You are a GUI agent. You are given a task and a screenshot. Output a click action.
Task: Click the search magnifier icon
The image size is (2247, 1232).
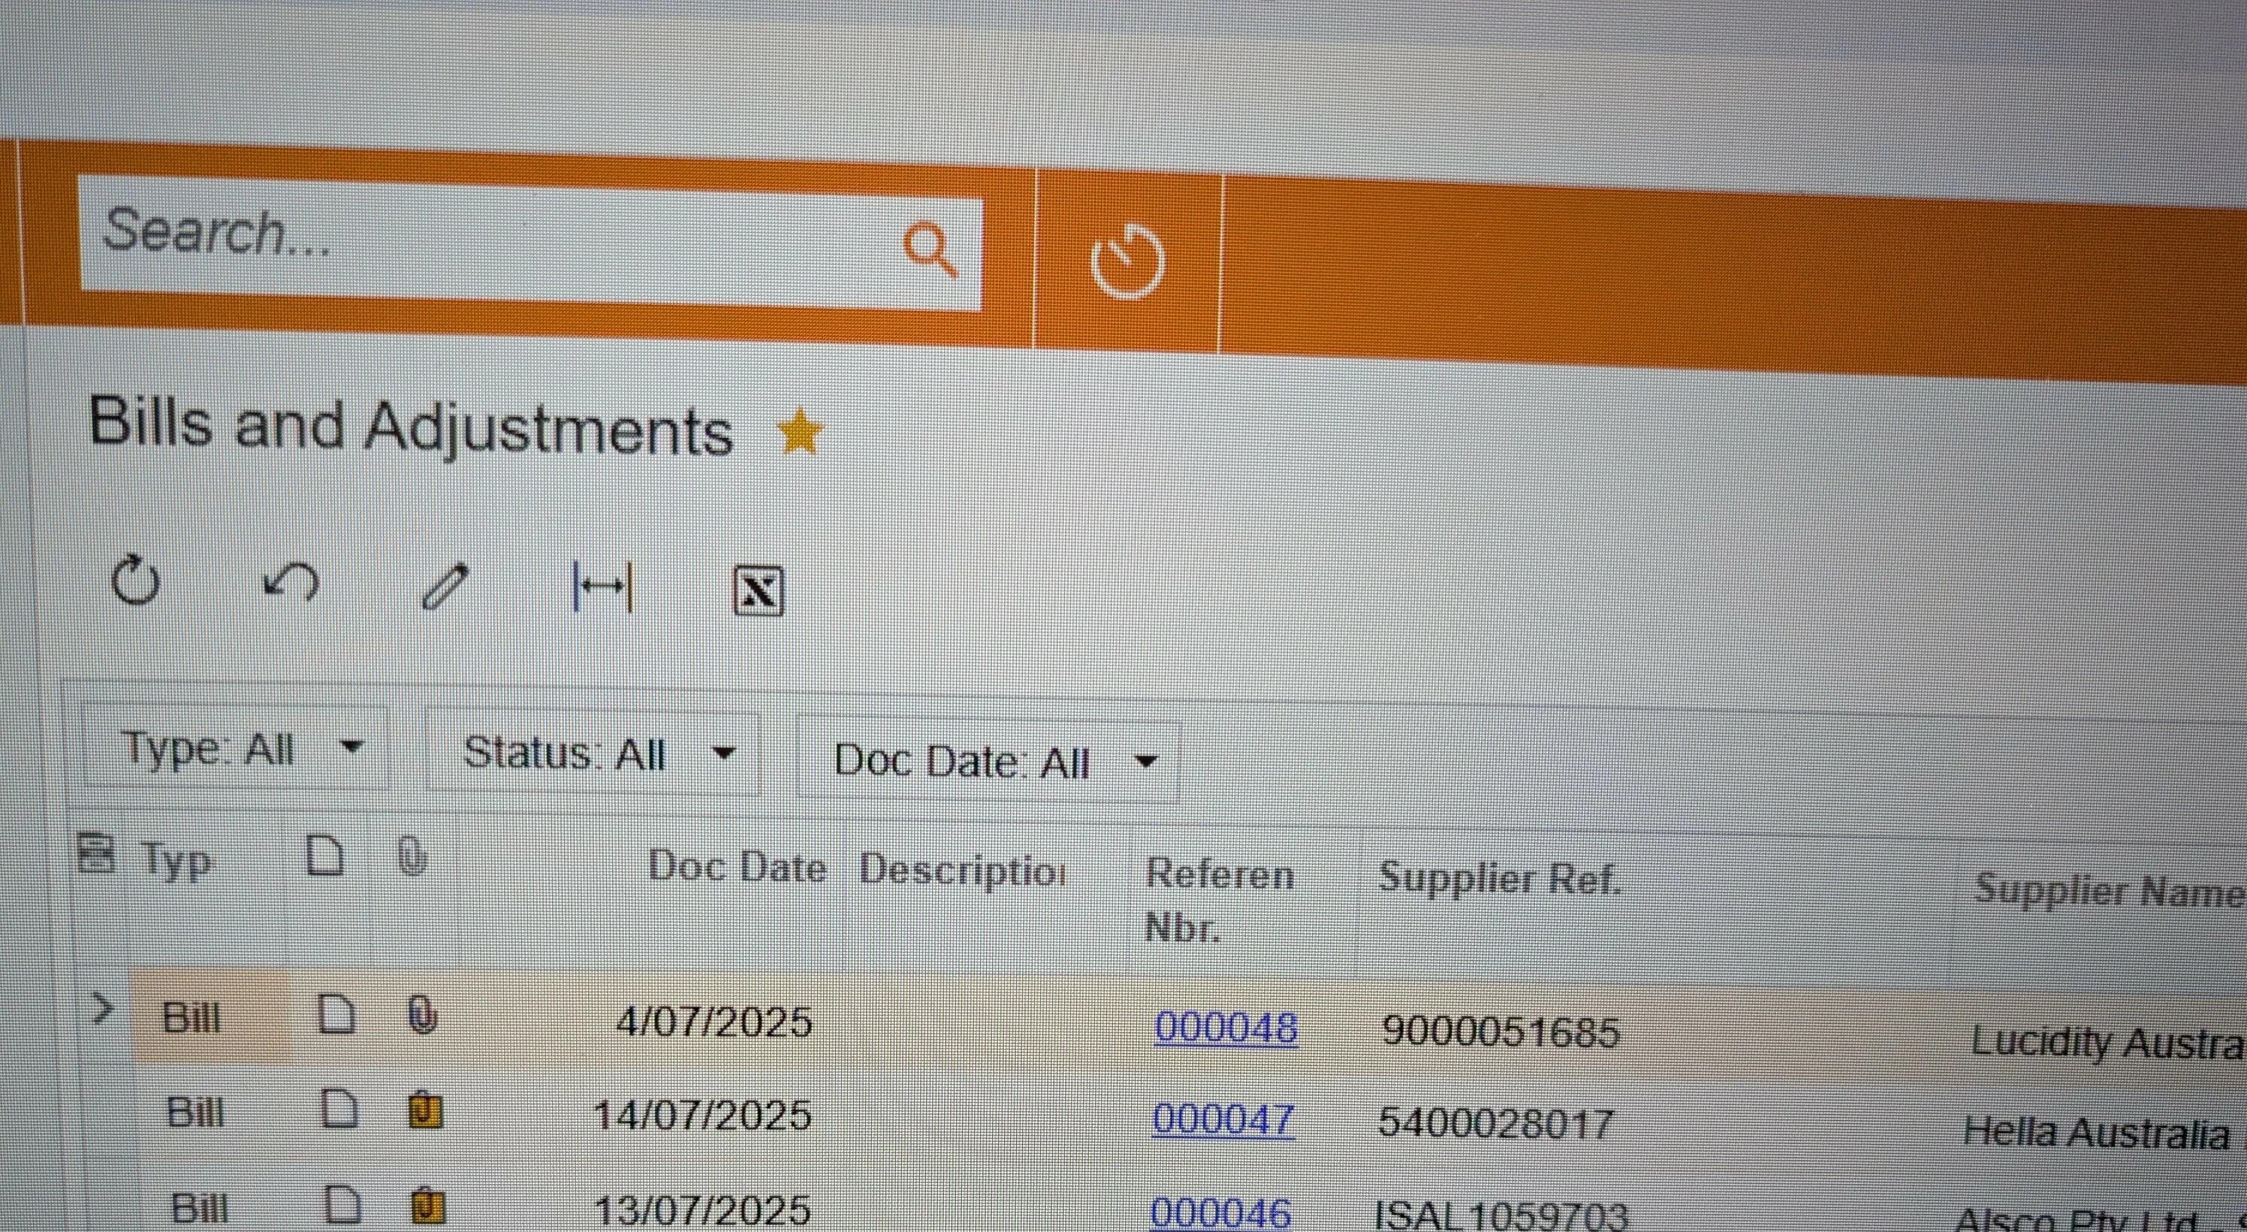point(930,249)
